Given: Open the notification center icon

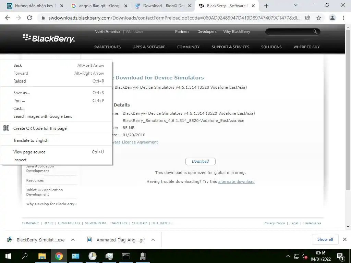Looking at the screenshot, I should (x=340, y=257).
